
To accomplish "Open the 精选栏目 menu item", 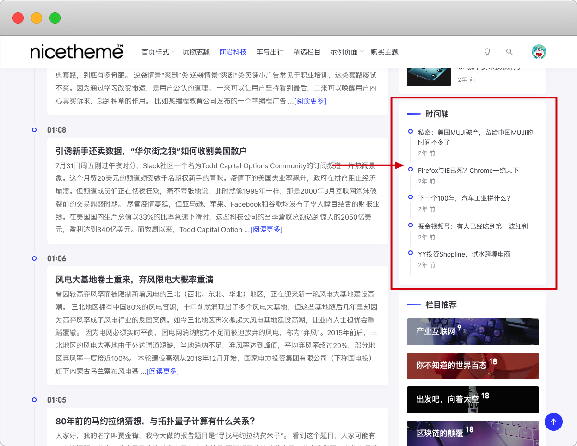I will coord(307,52).
